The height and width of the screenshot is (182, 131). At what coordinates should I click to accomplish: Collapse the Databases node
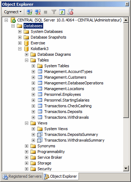13,26
